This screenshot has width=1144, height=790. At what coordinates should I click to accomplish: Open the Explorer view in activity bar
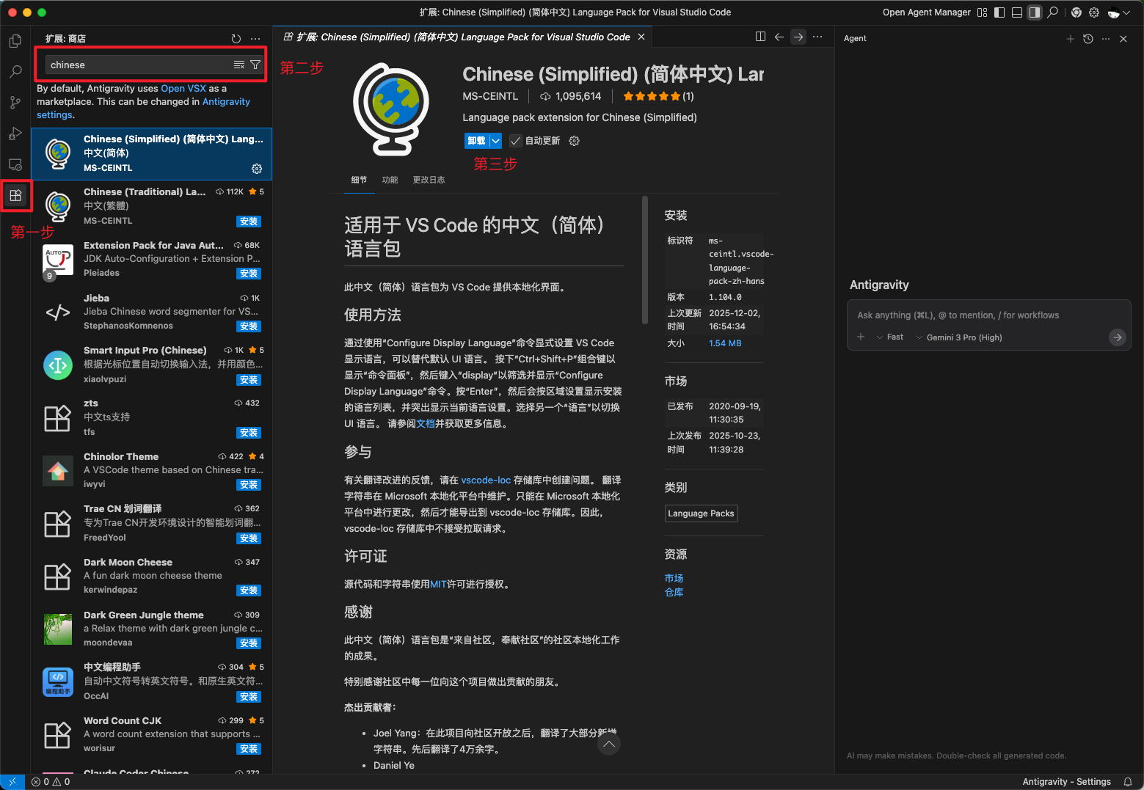(15, 41)
